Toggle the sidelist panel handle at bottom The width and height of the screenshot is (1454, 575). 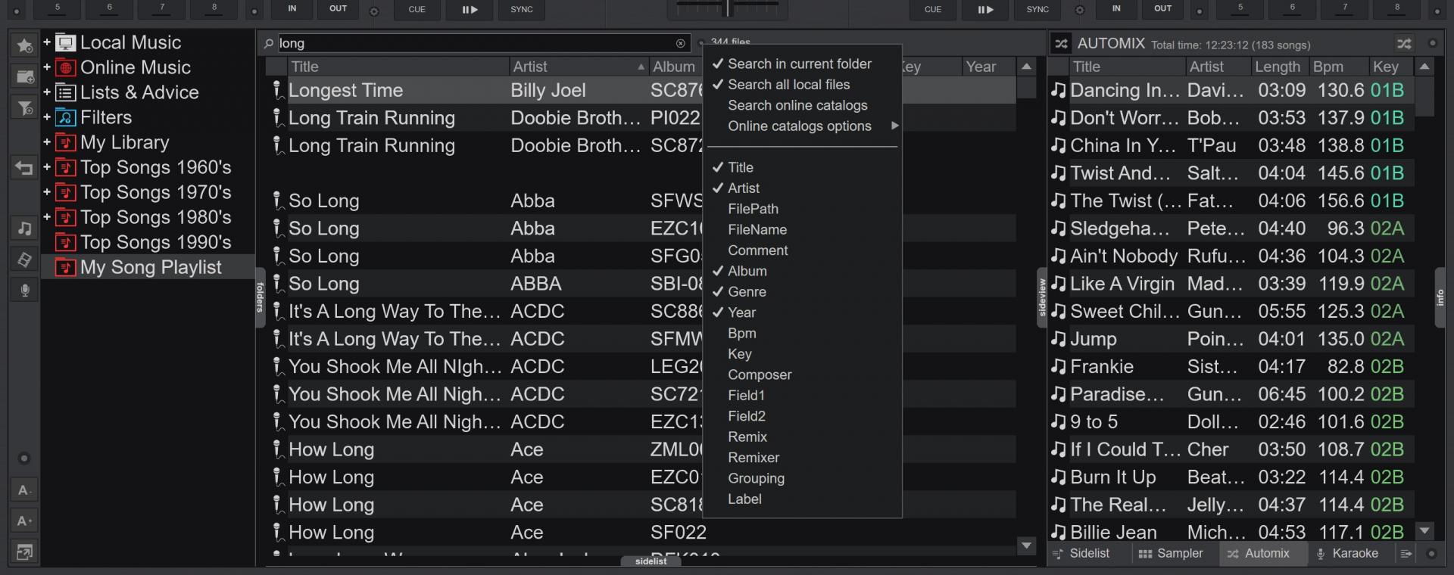651,561
